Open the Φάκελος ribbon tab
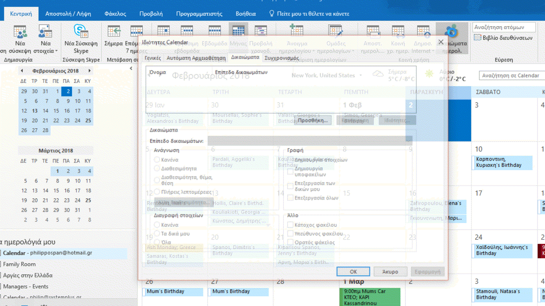 coord(115,14)
